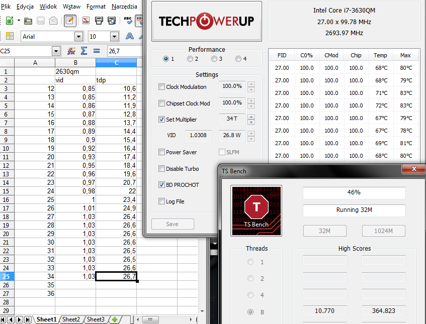Click the 46% progress bar in TS Bench
426x324 pixels.
tap(354, 192)
